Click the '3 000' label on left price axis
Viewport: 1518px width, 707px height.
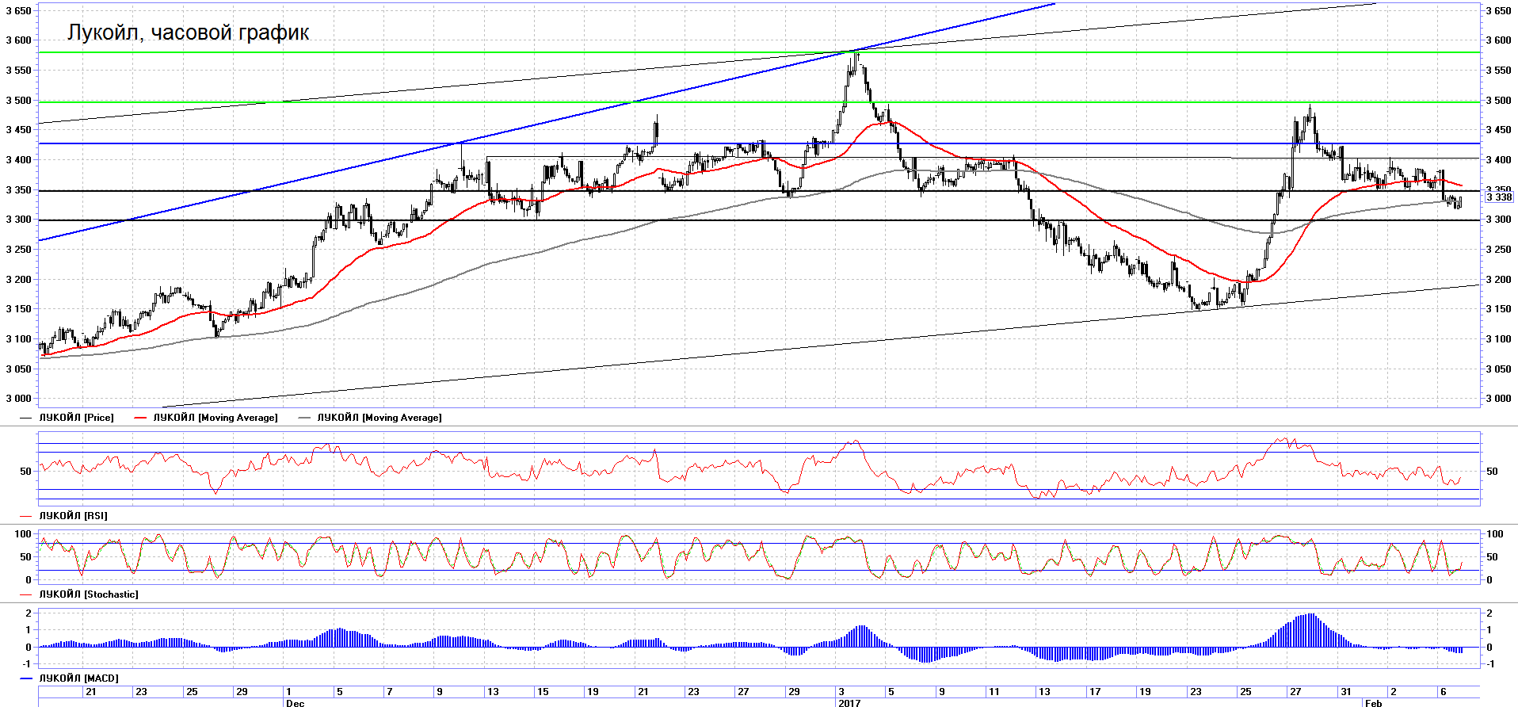coord(18,399)
